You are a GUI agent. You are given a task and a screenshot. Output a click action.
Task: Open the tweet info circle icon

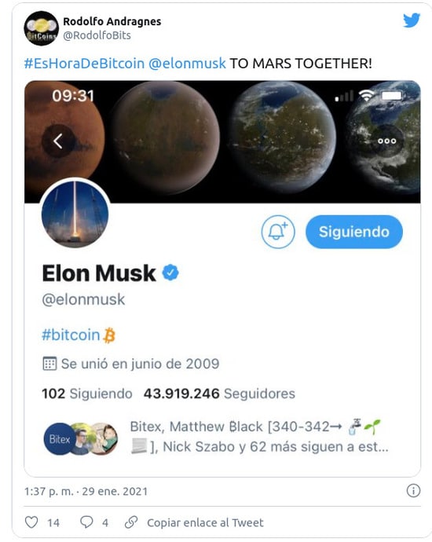pos(413,490)
